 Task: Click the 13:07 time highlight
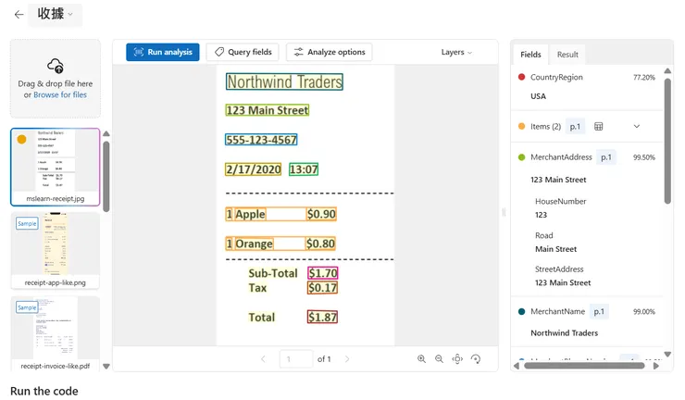pos(304,169)
